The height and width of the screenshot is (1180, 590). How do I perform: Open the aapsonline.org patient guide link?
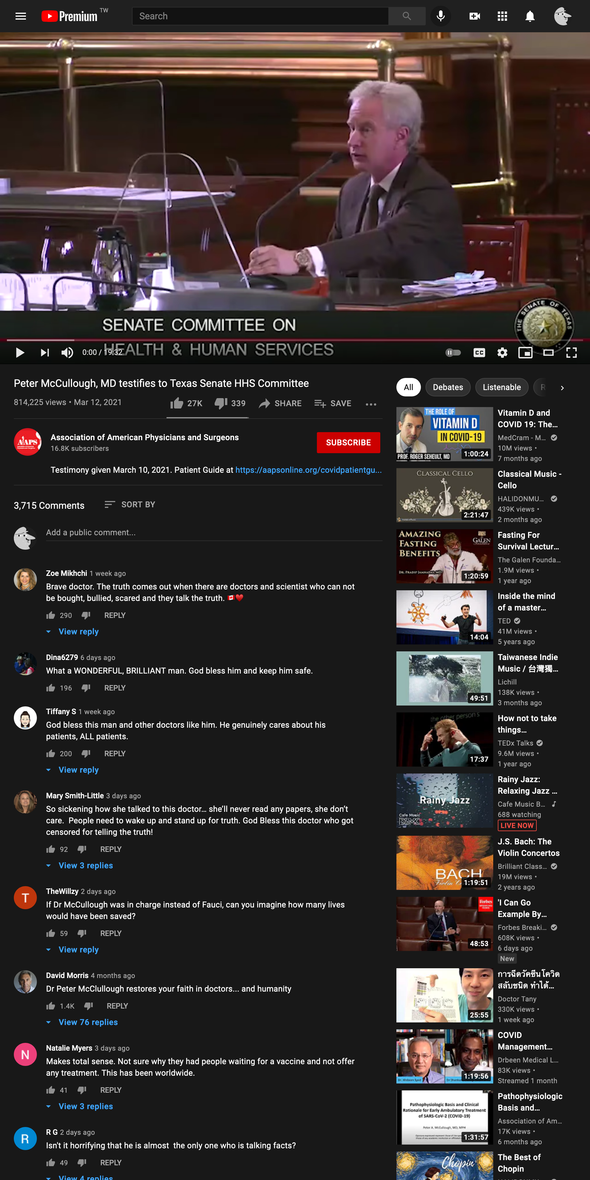click(308, 470)
